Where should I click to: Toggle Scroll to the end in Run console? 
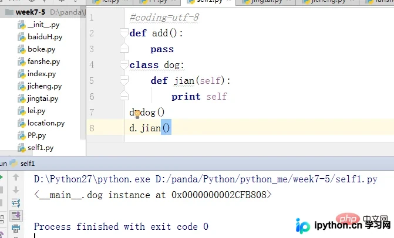point(16,216)
